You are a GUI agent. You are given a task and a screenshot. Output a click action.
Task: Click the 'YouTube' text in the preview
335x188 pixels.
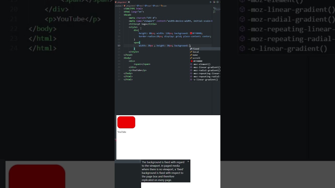122,132
